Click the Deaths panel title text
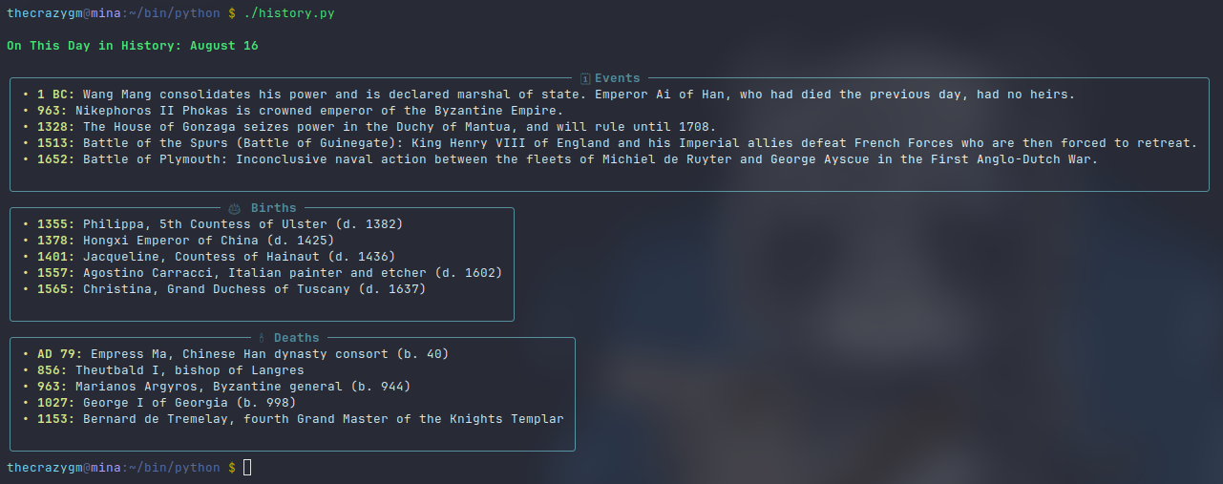Viewport: 1223px width, 484px height. tap(297, 338)
